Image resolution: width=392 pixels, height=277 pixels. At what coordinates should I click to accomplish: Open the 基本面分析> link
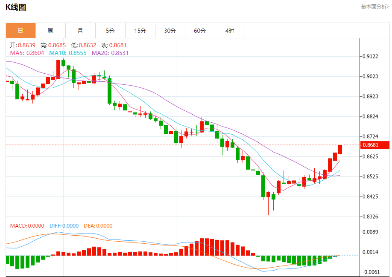pyautogui.click(x=375, y=7)
